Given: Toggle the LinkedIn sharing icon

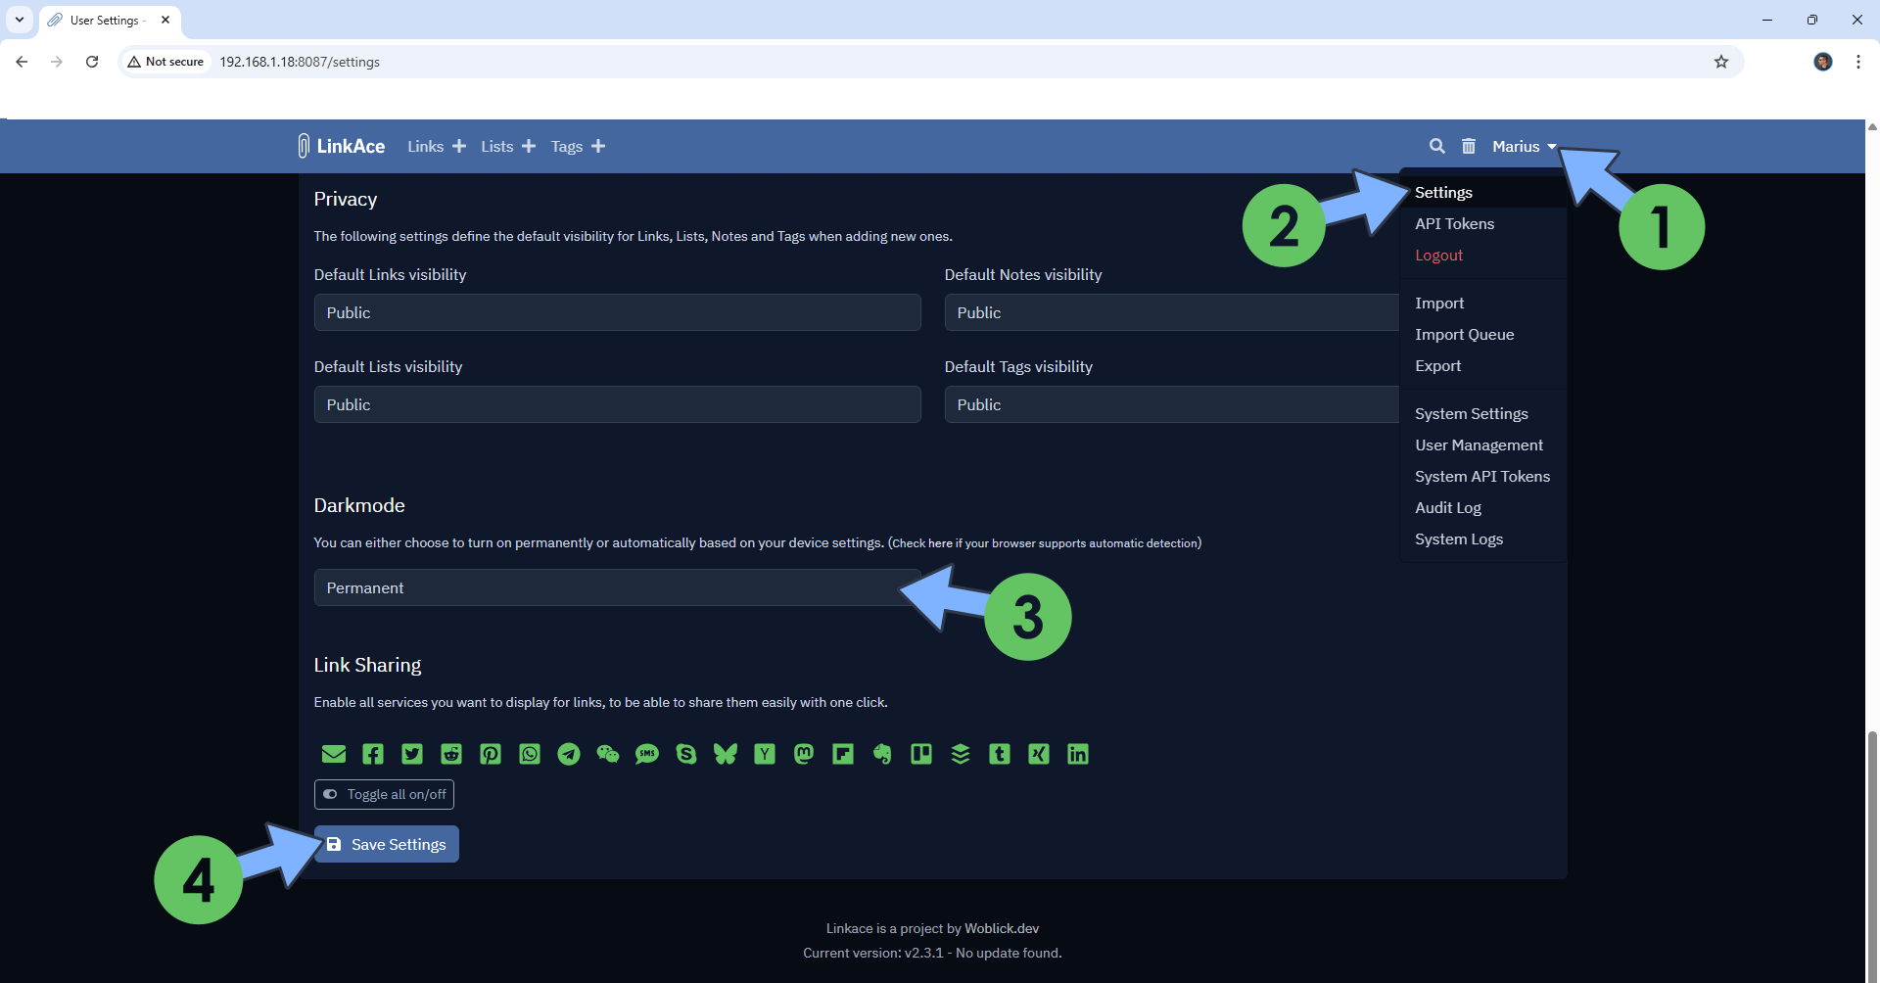Looking at the screenshot, I should tap(1078, 754).
